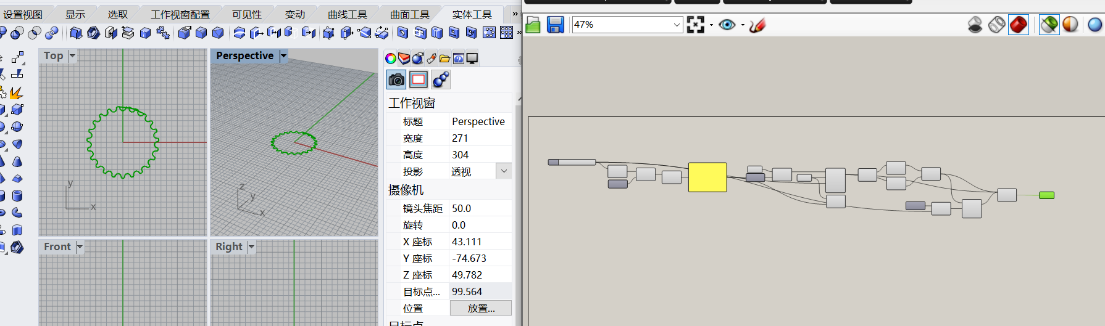Click the Right viewport title label
The width and height of the screenshot is (1105, 326).
[229, 247]
